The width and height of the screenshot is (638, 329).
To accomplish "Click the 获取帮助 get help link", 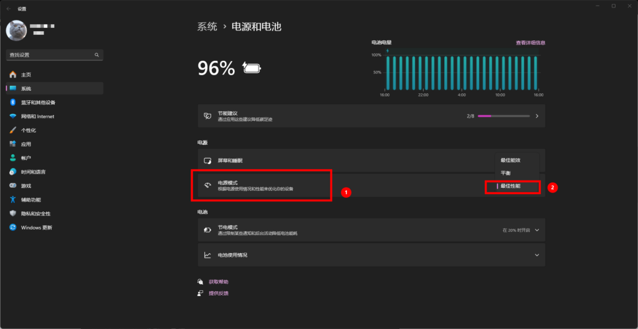I will point(219,281).
